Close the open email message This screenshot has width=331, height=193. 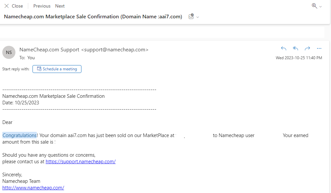13,6
